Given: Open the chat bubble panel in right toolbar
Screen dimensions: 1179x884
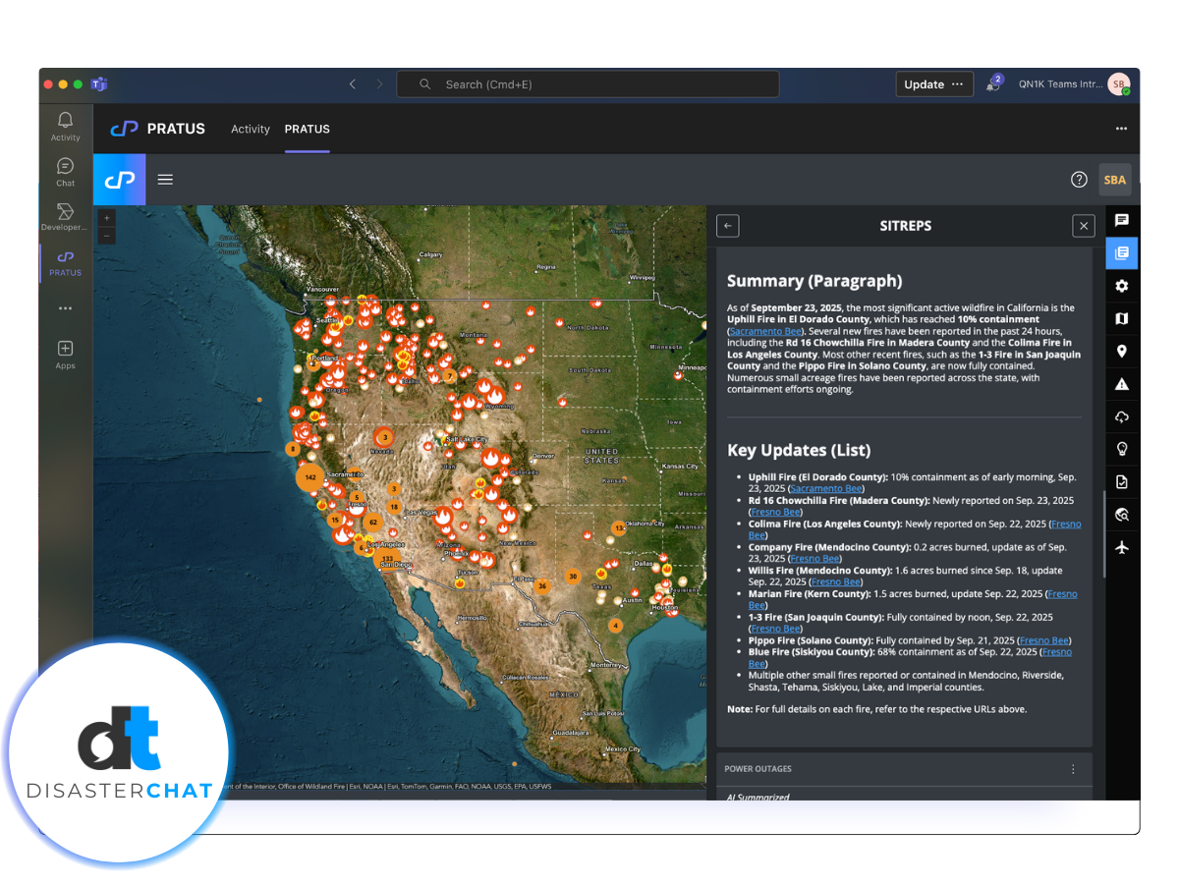Looking at the screenshot, I should point(1121,220).
